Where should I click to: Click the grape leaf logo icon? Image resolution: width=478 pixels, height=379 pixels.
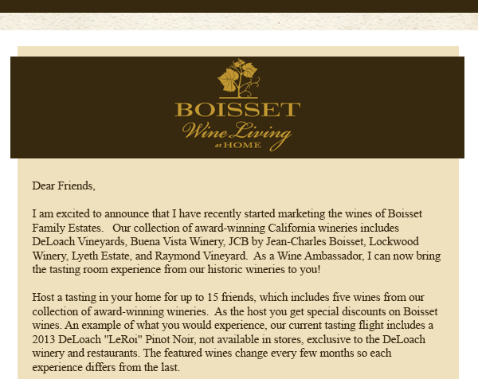(x=238, y=80)
